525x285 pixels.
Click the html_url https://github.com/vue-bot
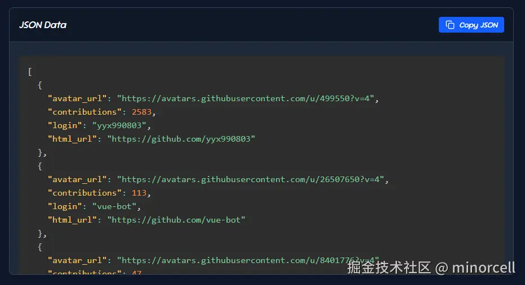click(x=176, y=220)
